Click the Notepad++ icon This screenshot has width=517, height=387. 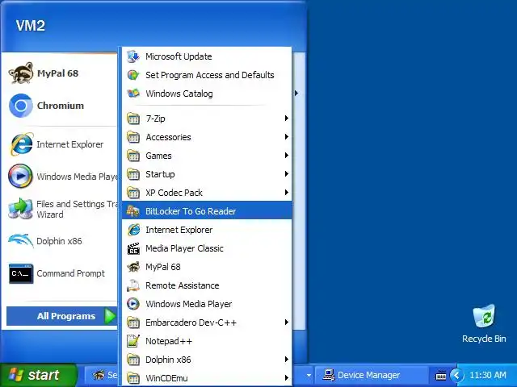[x=133, y=341]
